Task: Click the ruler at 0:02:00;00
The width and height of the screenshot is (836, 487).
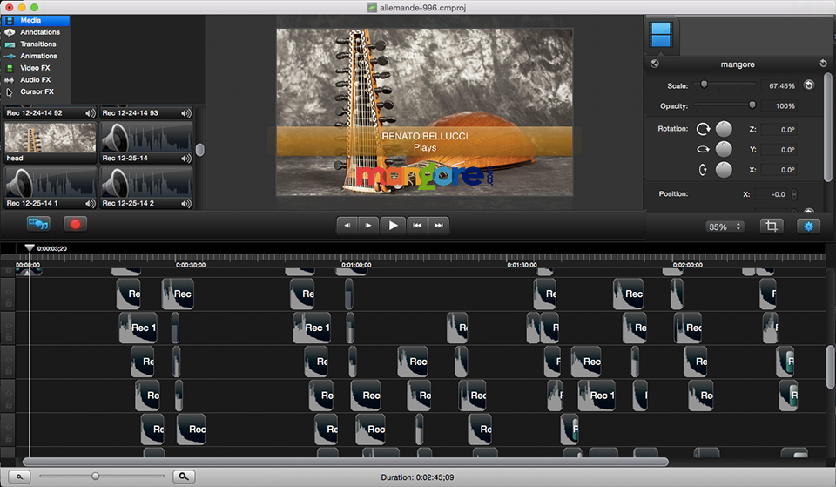Action: [x=688, y=265]
